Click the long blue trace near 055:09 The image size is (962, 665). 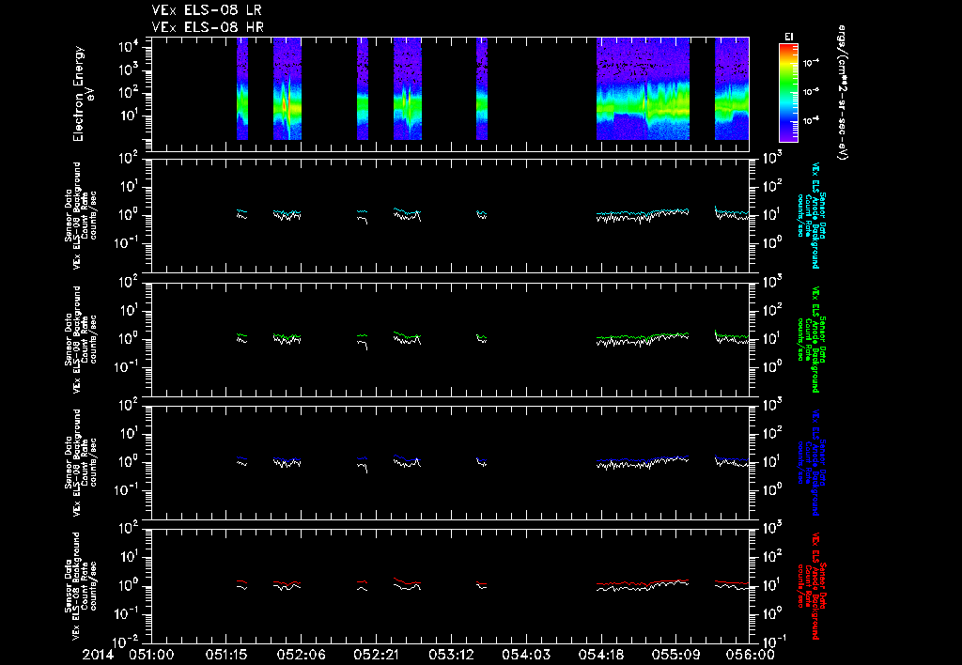(643, 459)
